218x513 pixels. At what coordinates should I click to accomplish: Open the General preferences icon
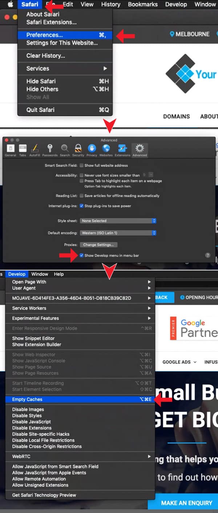11,148
